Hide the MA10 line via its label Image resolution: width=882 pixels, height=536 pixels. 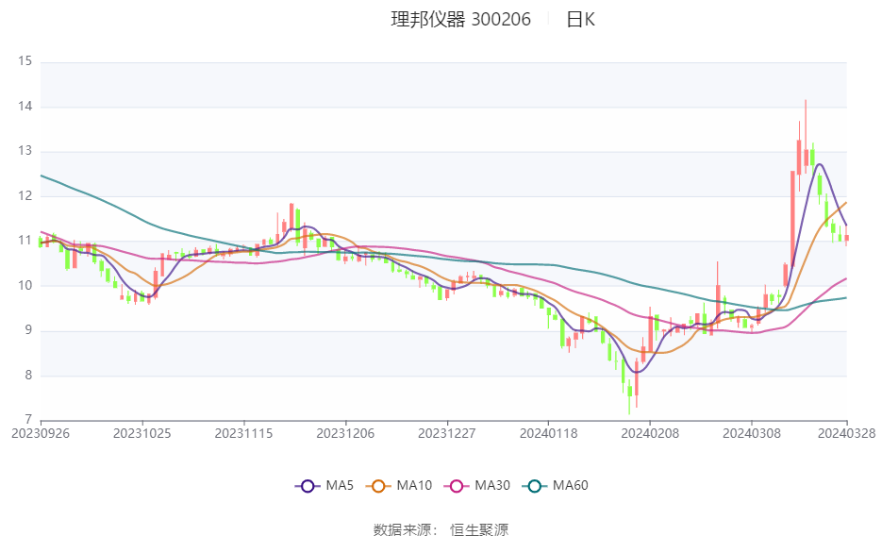(414, 485)
